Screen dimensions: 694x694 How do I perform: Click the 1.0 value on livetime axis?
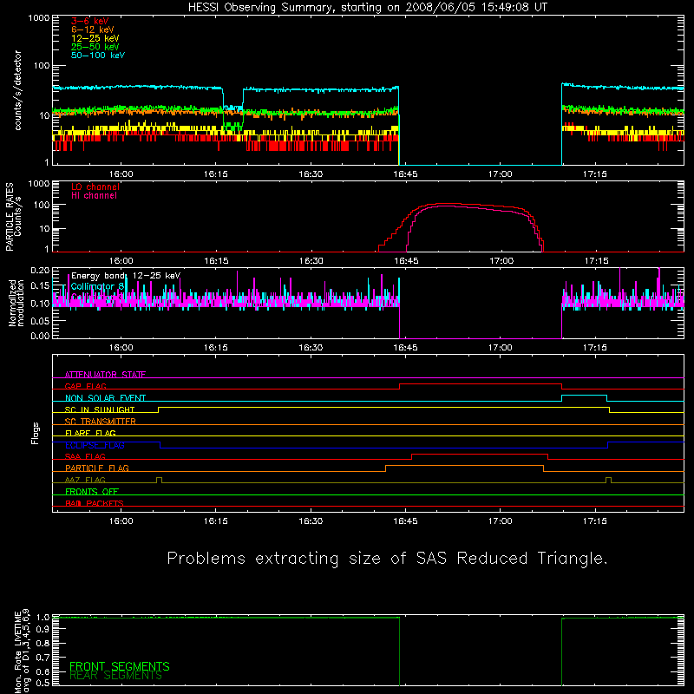[x=43, y=617]
